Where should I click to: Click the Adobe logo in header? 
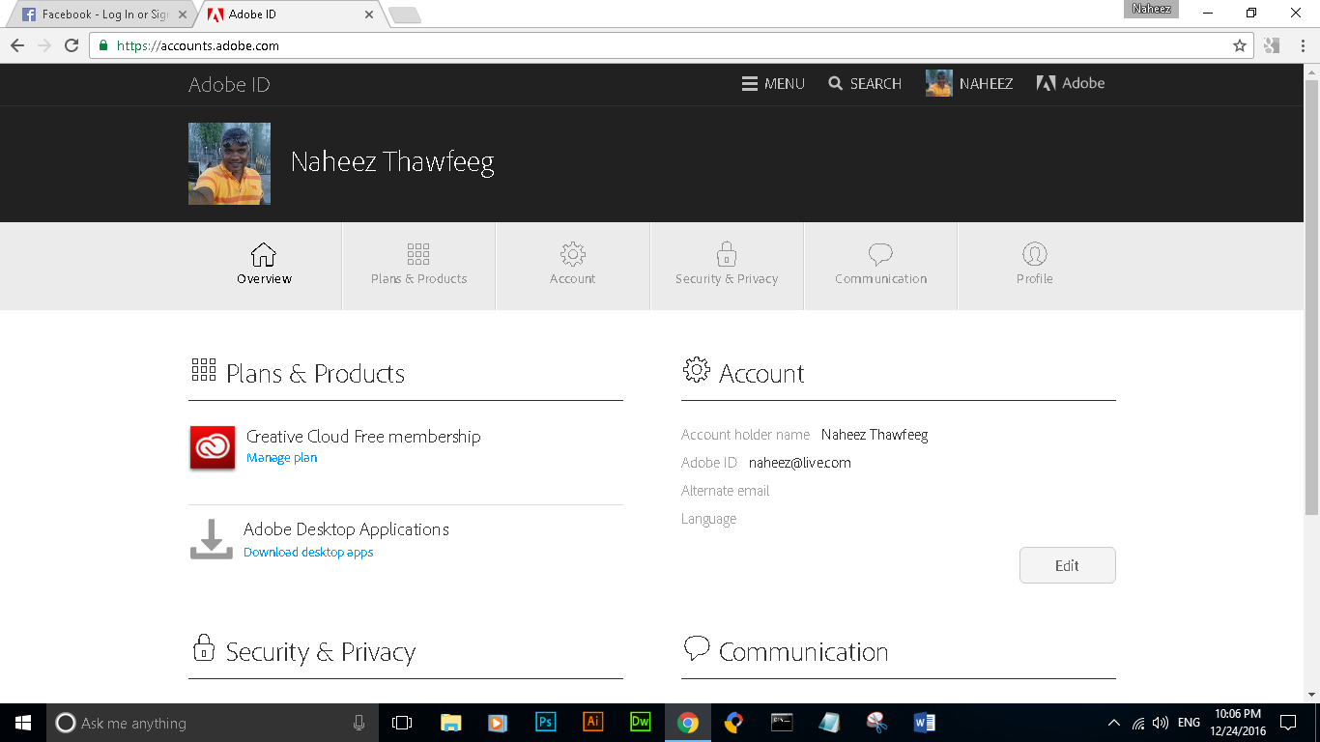1071,83
